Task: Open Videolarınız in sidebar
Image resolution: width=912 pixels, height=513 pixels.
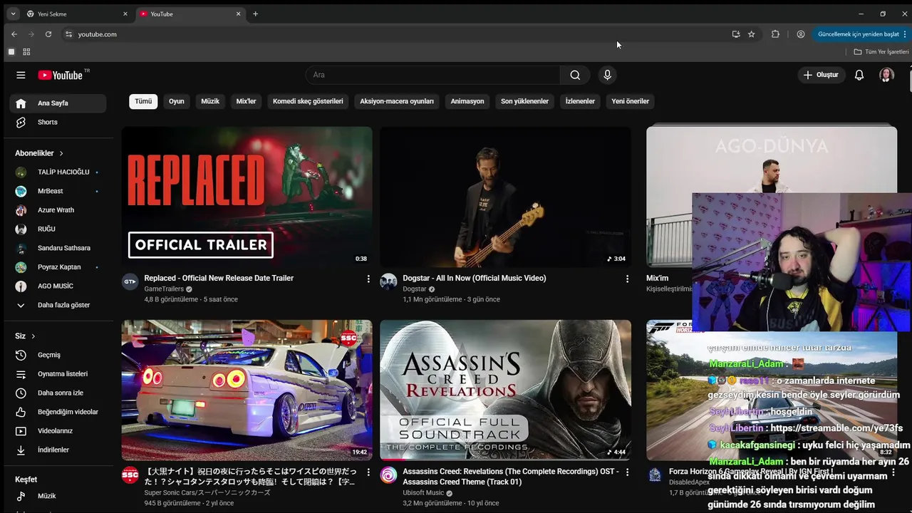Action: click(x=58, y=431)
